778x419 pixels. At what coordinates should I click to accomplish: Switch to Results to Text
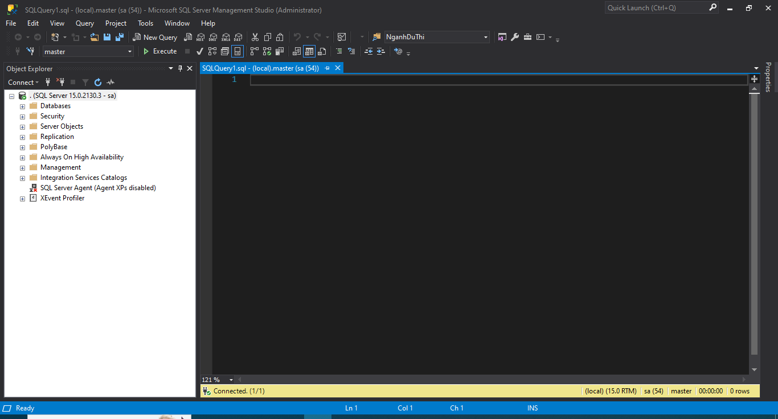[x=297, y=51]
